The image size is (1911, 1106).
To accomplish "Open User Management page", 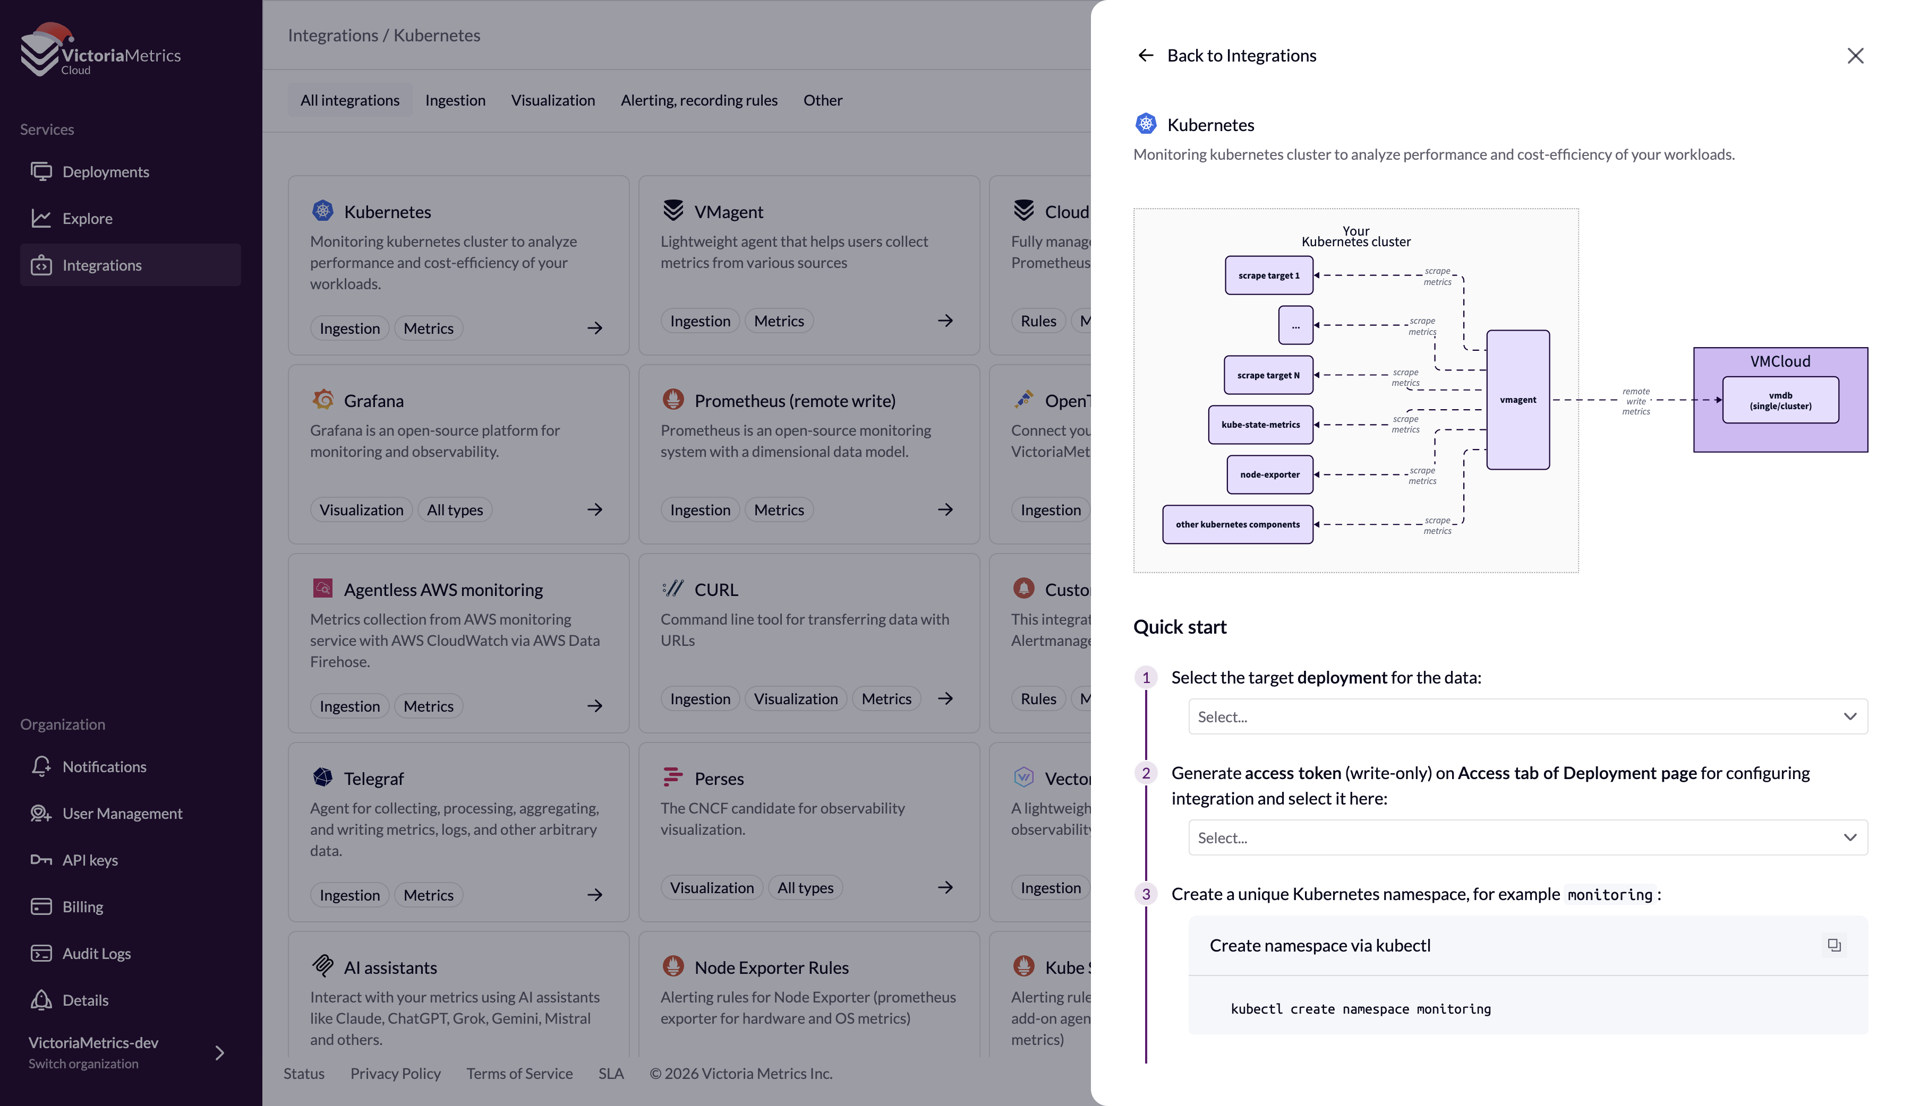I will [x=122, y=813].
